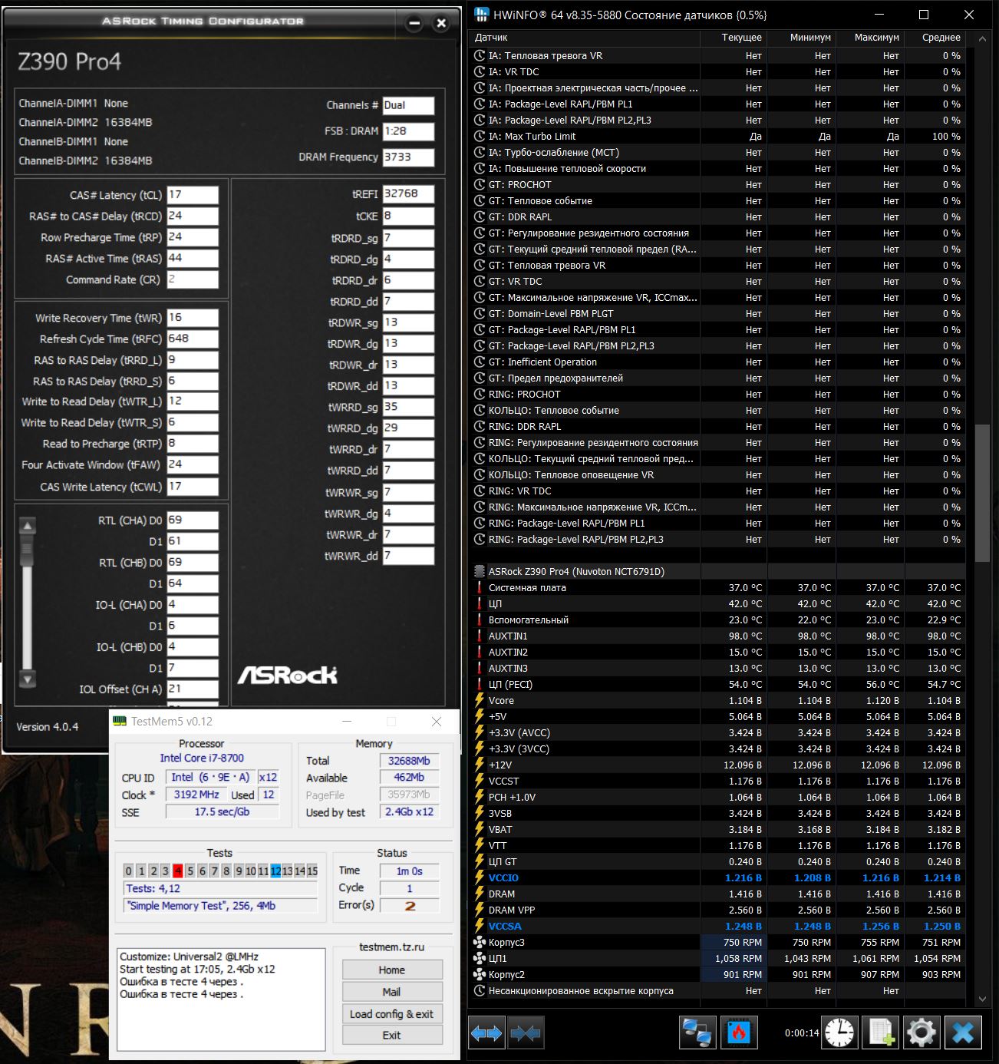Click the tWRRD_sg value field
Screen dimensions: 999x1064
click(408, 407)
